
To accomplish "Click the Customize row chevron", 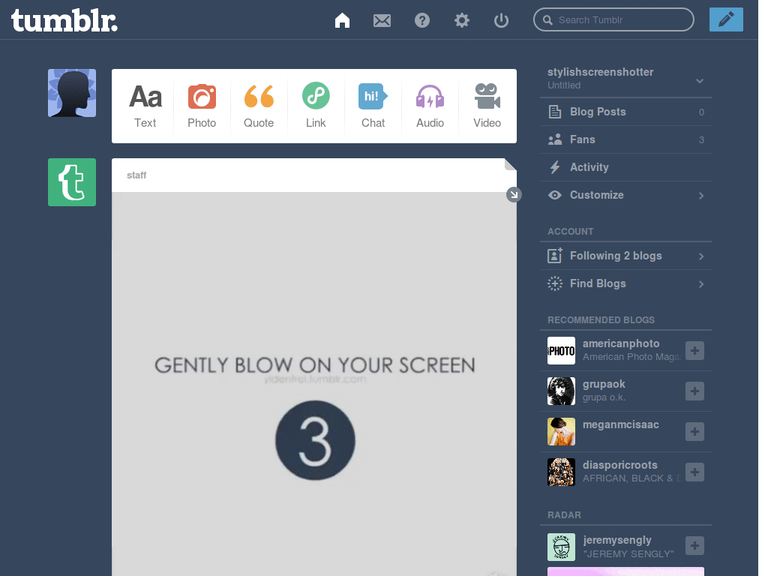I will pos(701,196).
